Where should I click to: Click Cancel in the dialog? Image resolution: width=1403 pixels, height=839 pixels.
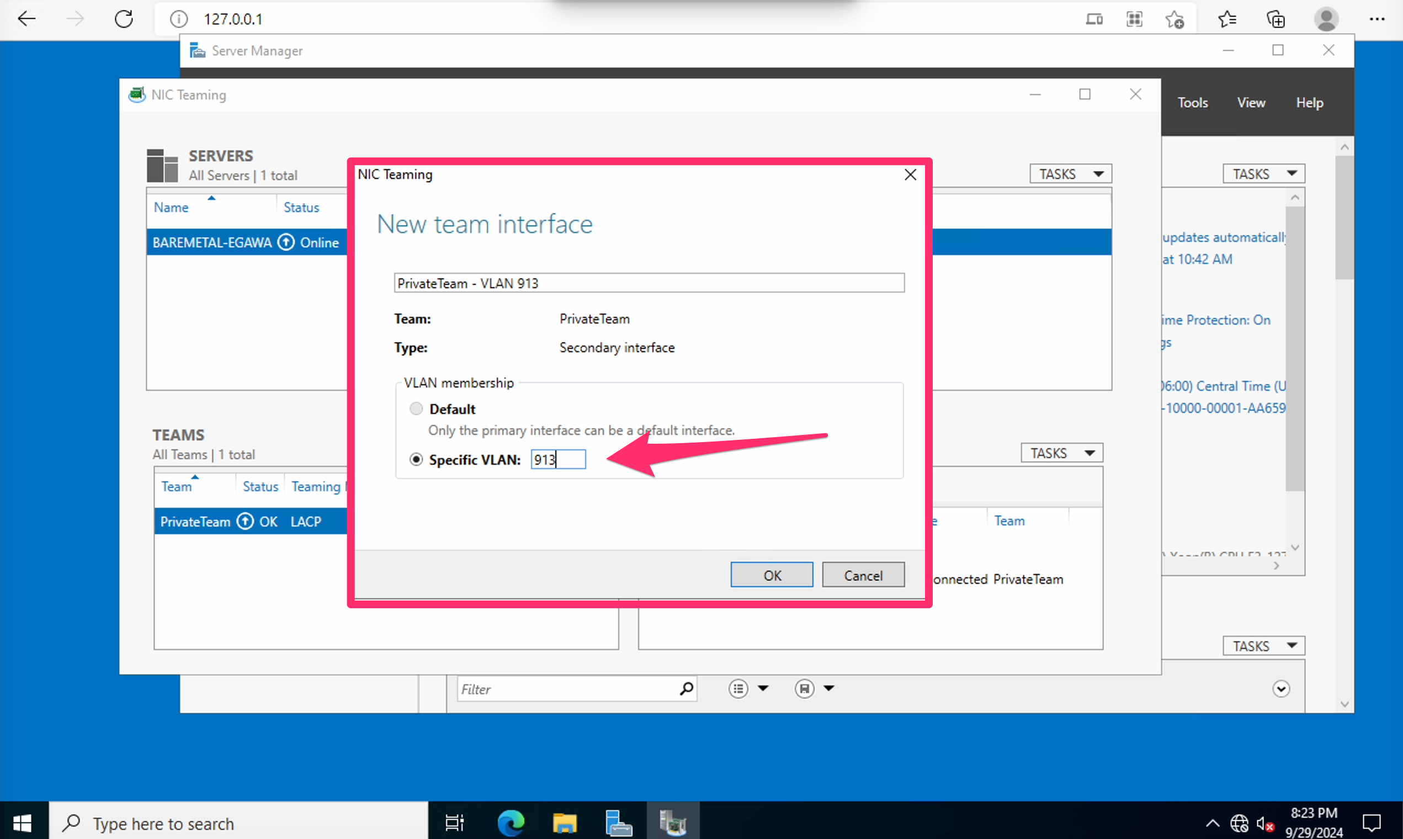click(863, 575)
